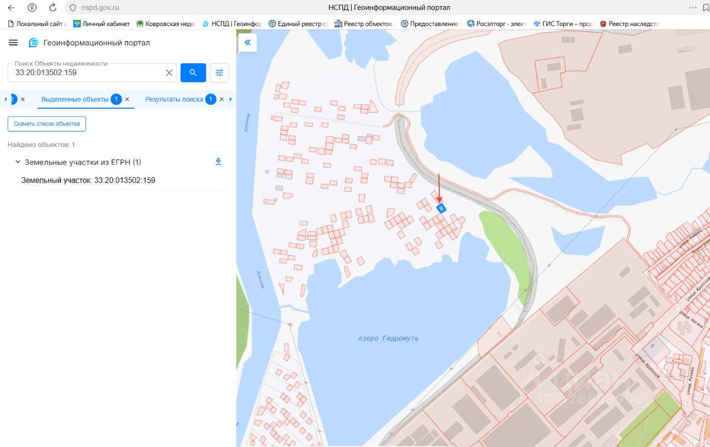
Task: Collapse Земельные участки из ЕГРН group
Action: point(18,162)
